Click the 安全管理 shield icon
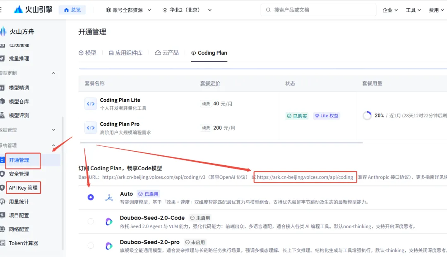Image resolution: width=447 pixels, height=257 pixels. coord(2,174)
